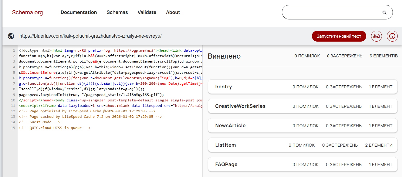Image resolution: width=402 pixels, height=177 pixels.
Task: Click the QUIC.cloud UCSS comment line
Action: pos(55,128)
